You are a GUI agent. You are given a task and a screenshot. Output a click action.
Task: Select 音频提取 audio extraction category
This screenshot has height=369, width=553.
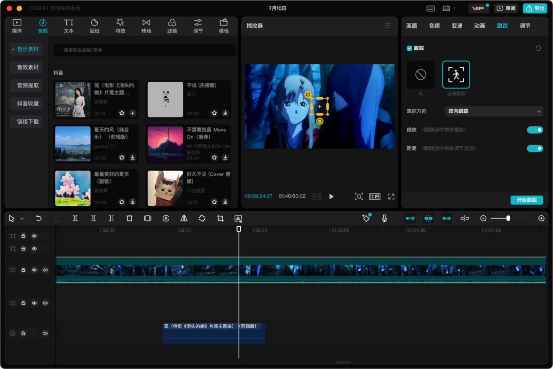(x=27, y=85)
